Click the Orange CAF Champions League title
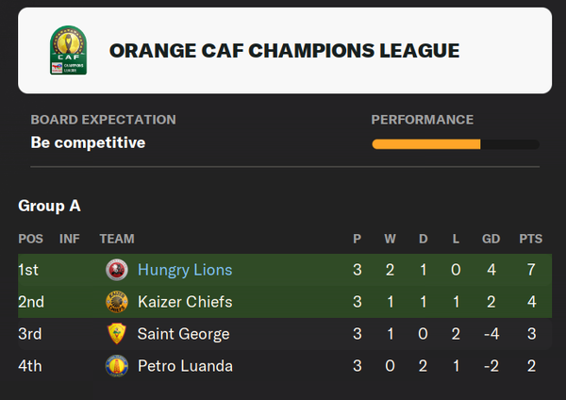Image resolution: width=566 pixels, height=400 pixels. click(x=285, y=51)
